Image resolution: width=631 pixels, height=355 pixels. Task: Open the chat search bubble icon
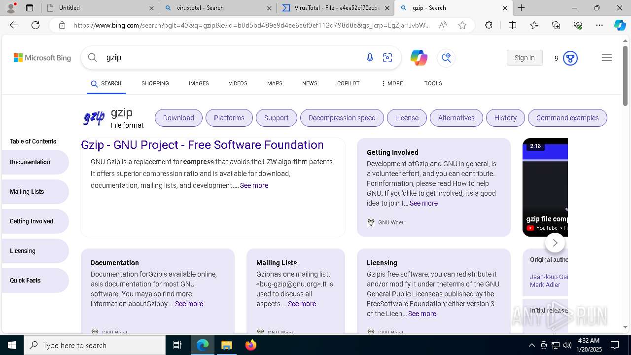(x=446, y=58)
